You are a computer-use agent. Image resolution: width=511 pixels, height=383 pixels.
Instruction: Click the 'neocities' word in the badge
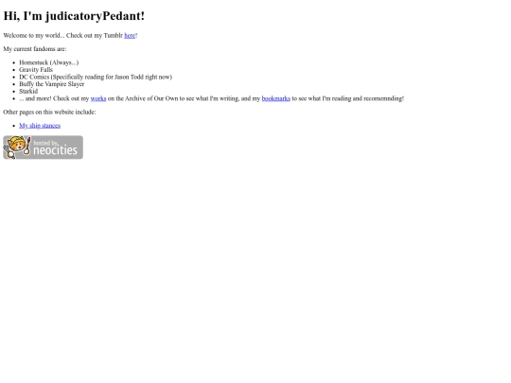click(56, 150)
